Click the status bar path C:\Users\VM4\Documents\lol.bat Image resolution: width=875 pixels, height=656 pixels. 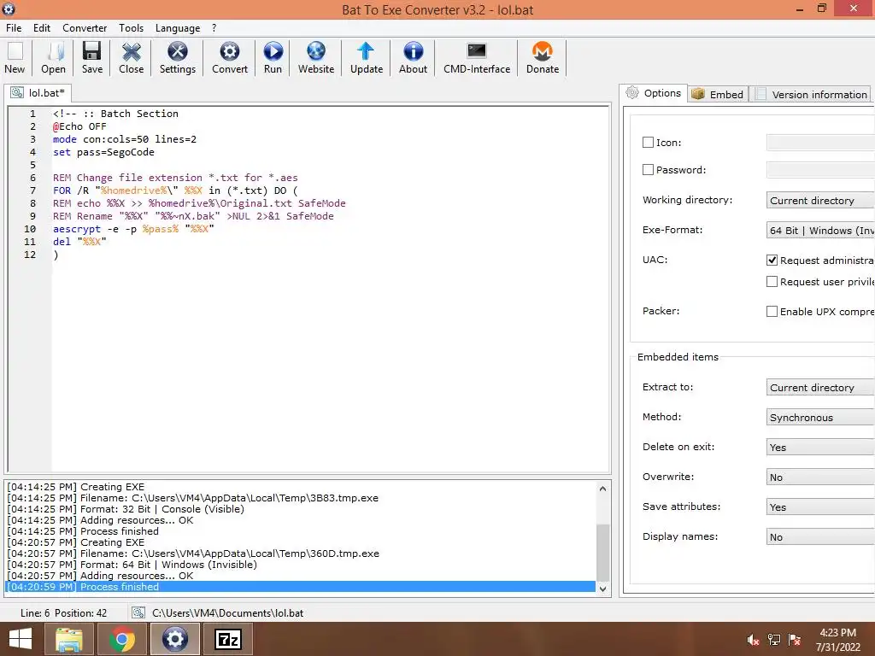point(227,613)
